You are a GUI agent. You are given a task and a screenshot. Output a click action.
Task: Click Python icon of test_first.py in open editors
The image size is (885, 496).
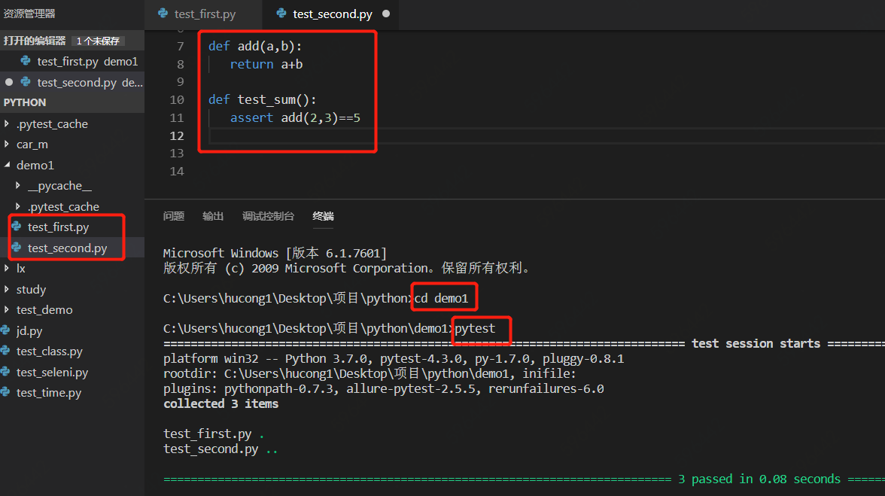click(26, 62)
